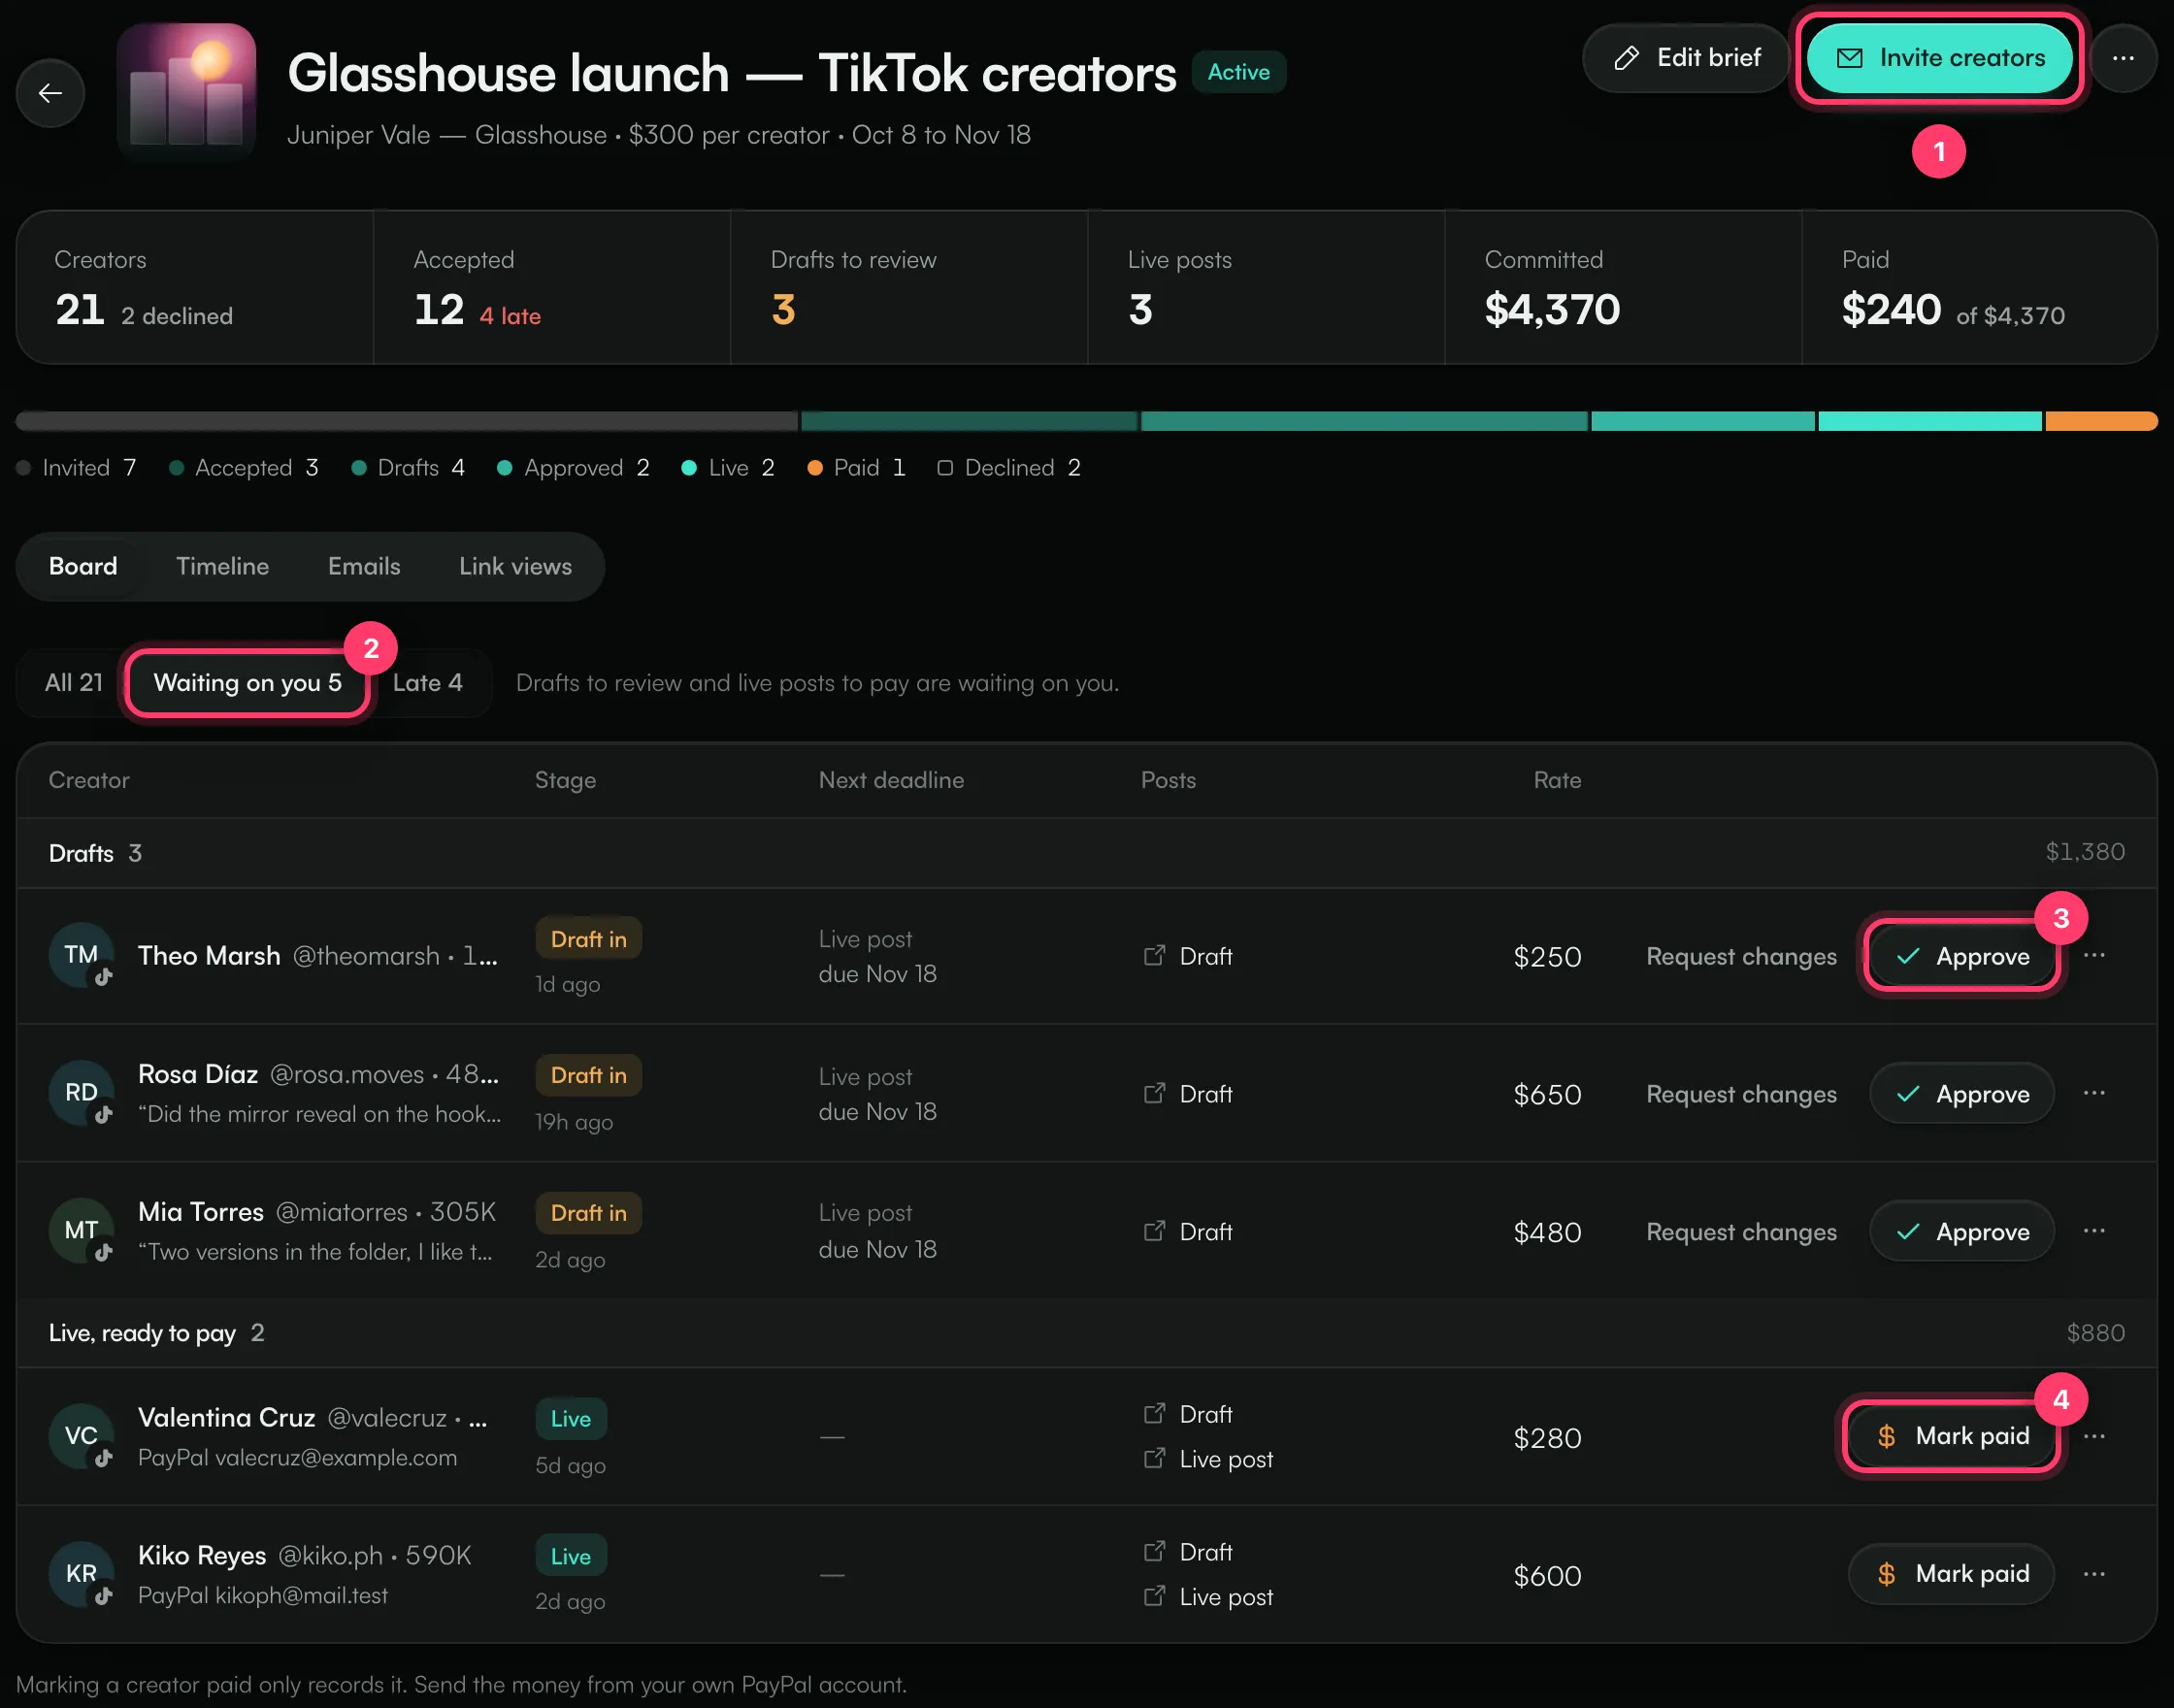Open Mia Torres's Draft post link
The height and width of the screenshot is (1708, 2174).
pos(1188,1232)
